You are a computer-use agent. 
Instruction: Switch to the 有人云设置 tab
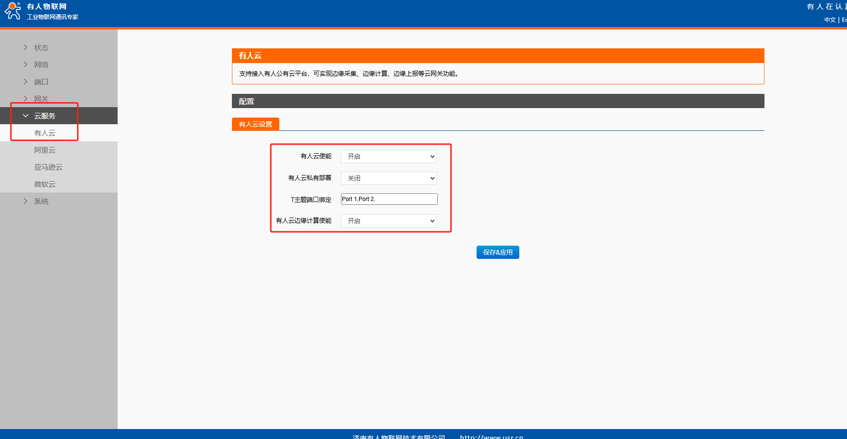[255, 124]
